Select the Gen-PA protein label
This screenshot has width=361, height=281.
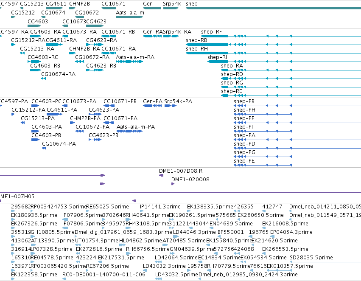coord(153,101)
